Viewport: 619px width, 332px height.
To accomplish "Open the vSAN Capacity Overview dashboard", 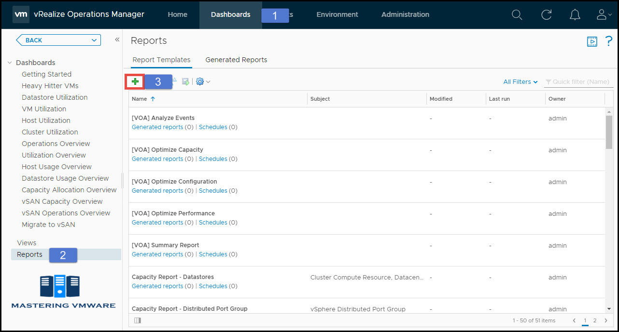I will [x=62, y=201].
